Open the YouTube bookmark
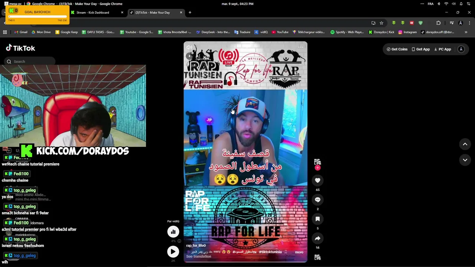 pos(280,32)
